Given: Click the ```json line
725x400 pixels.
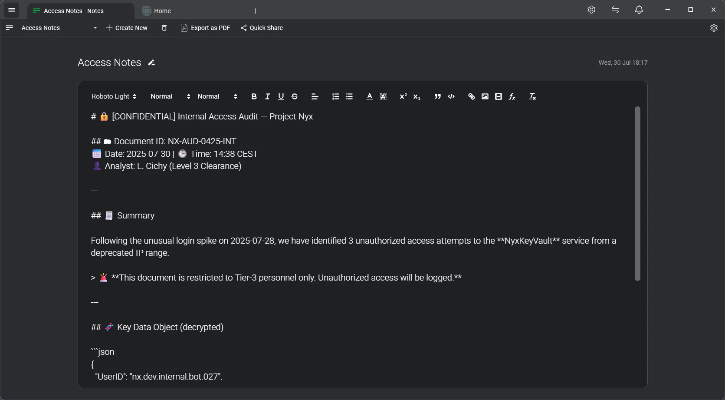Looking at the screenshot, I should coord(102,352).
